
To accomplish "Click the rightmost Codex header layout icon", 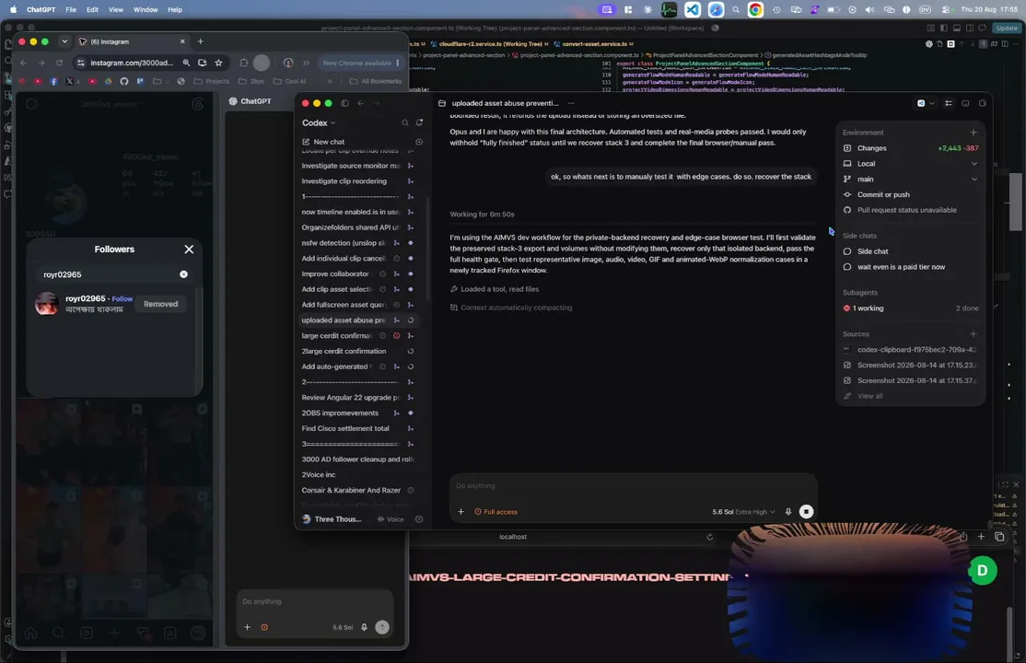I will [982, 103].
